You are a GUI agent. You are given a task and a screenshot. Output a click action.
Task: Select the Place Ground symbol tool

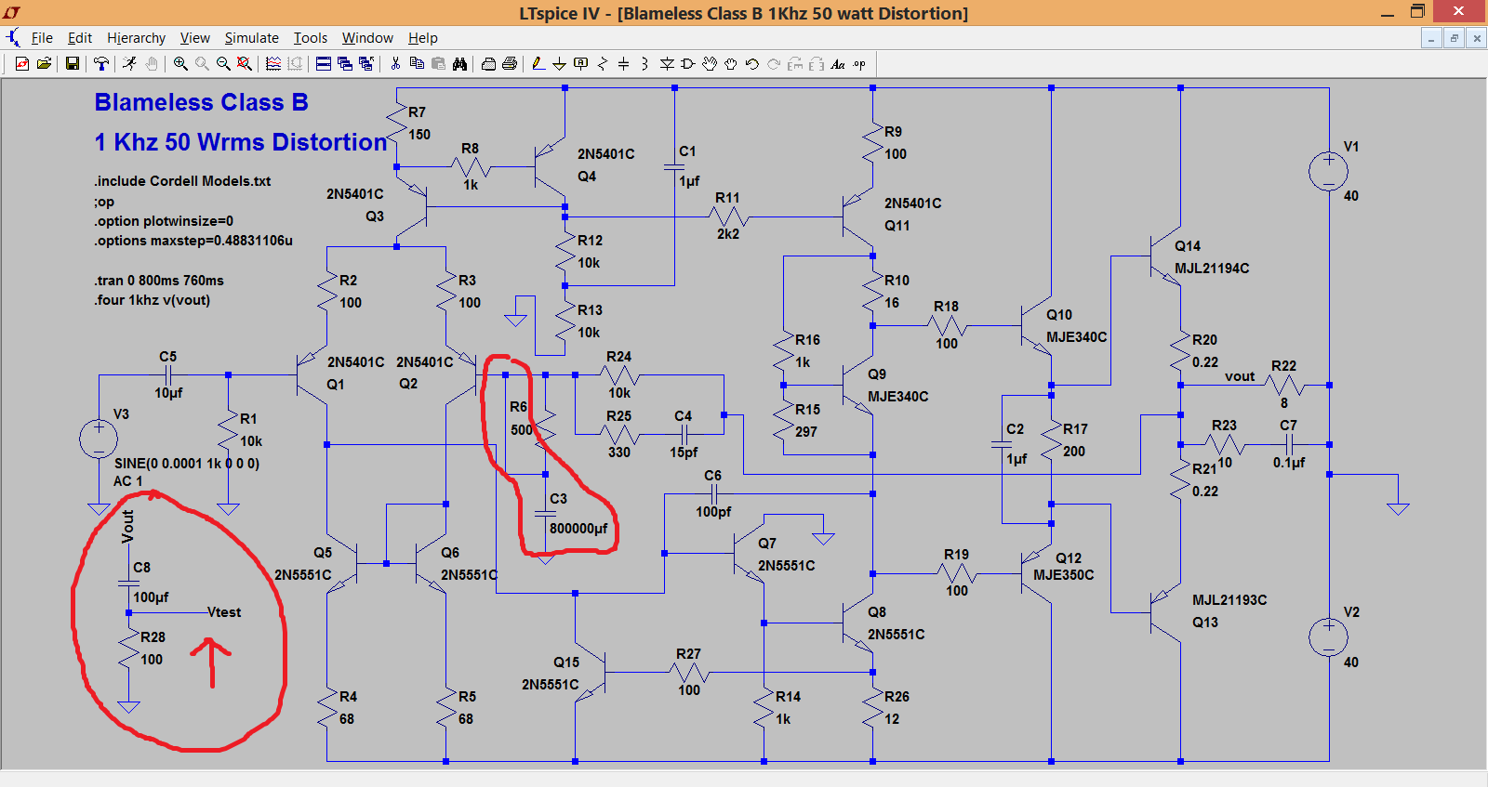coord(559,64)
